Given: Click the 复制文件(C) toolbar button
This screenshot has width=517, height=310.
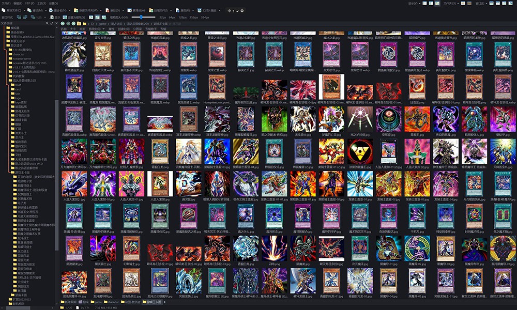Looking at the screenshot, I should point(11,10).
